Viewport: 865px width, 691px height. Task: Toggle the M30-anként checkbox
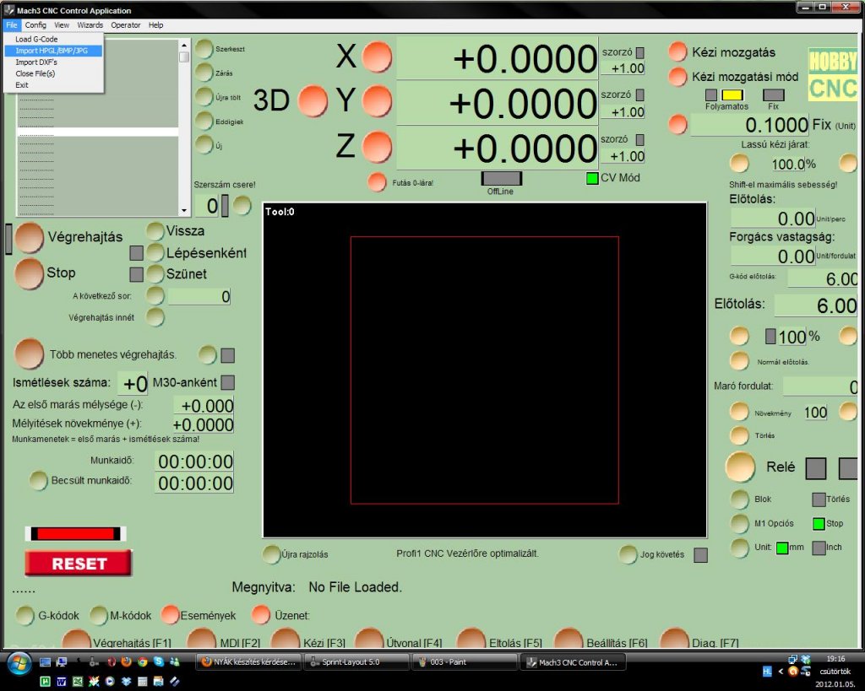[227, 382]
